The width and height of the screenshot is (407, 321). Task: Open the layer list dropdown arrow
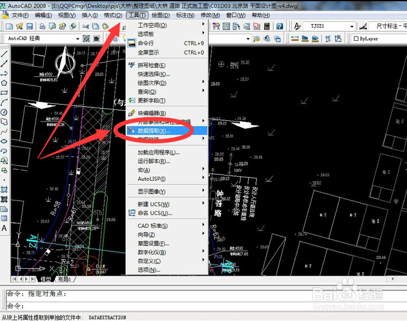(248, 39)
